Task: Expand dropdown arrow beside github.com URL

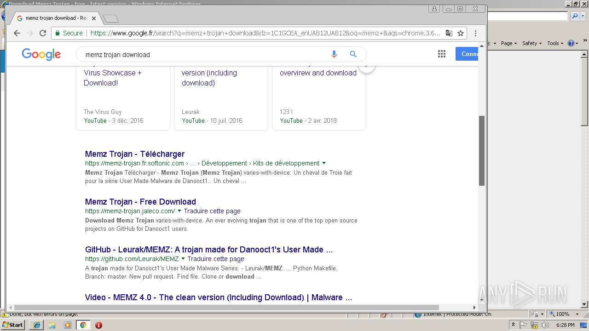Action: pos(183,259)
